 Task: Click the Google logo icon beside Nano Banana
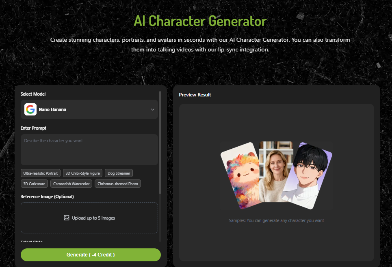pos(30,109)
